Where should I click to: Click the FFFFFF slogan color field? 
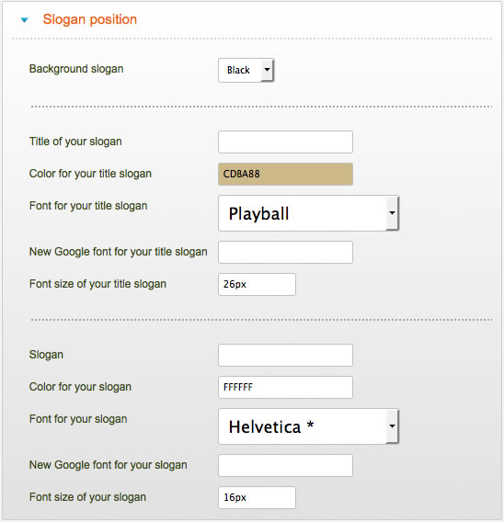tap(285, 387)
